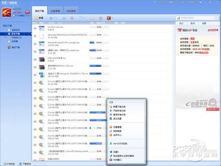Click the 24.0% progress bar of AdobeAcrobat9 row

tap(99, 42)
